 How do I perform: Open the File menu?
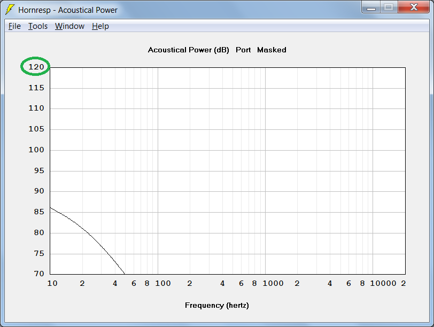point(14,26)
